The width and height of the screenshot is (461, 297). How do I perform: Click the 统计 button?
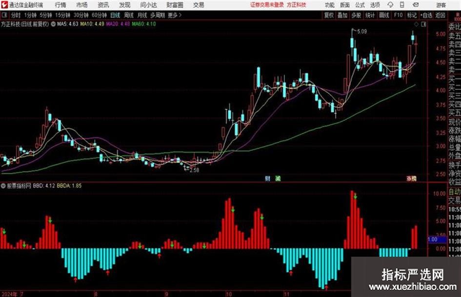click(x=370, y=15)
